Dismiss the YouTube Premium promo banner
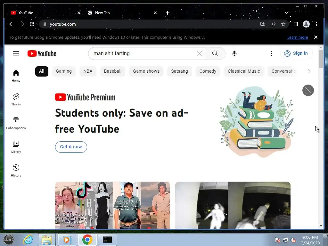 [308, 90]
